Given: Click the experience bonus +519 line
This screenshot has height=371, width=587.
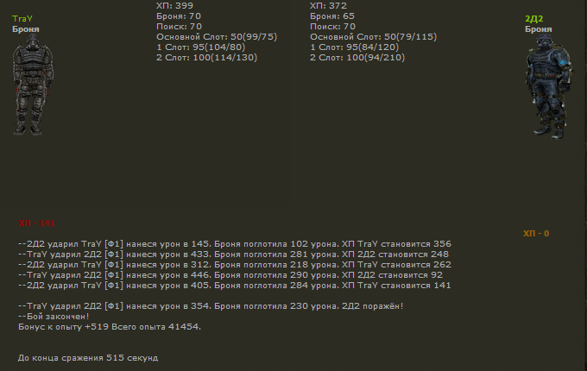Looking at the screenshot, I should pyautogui.click(x=110, y=327).
